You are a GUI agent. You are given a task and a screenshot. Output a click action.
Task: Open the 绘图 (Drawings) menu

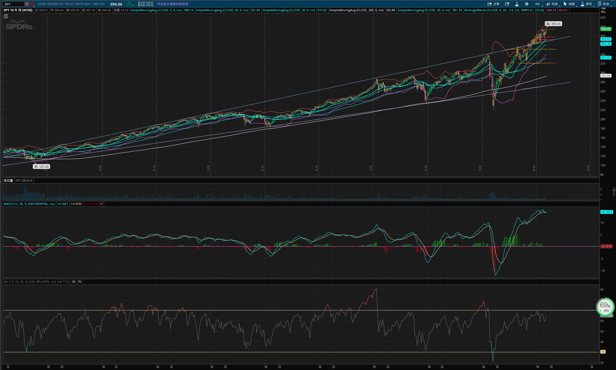click(569, 4)
